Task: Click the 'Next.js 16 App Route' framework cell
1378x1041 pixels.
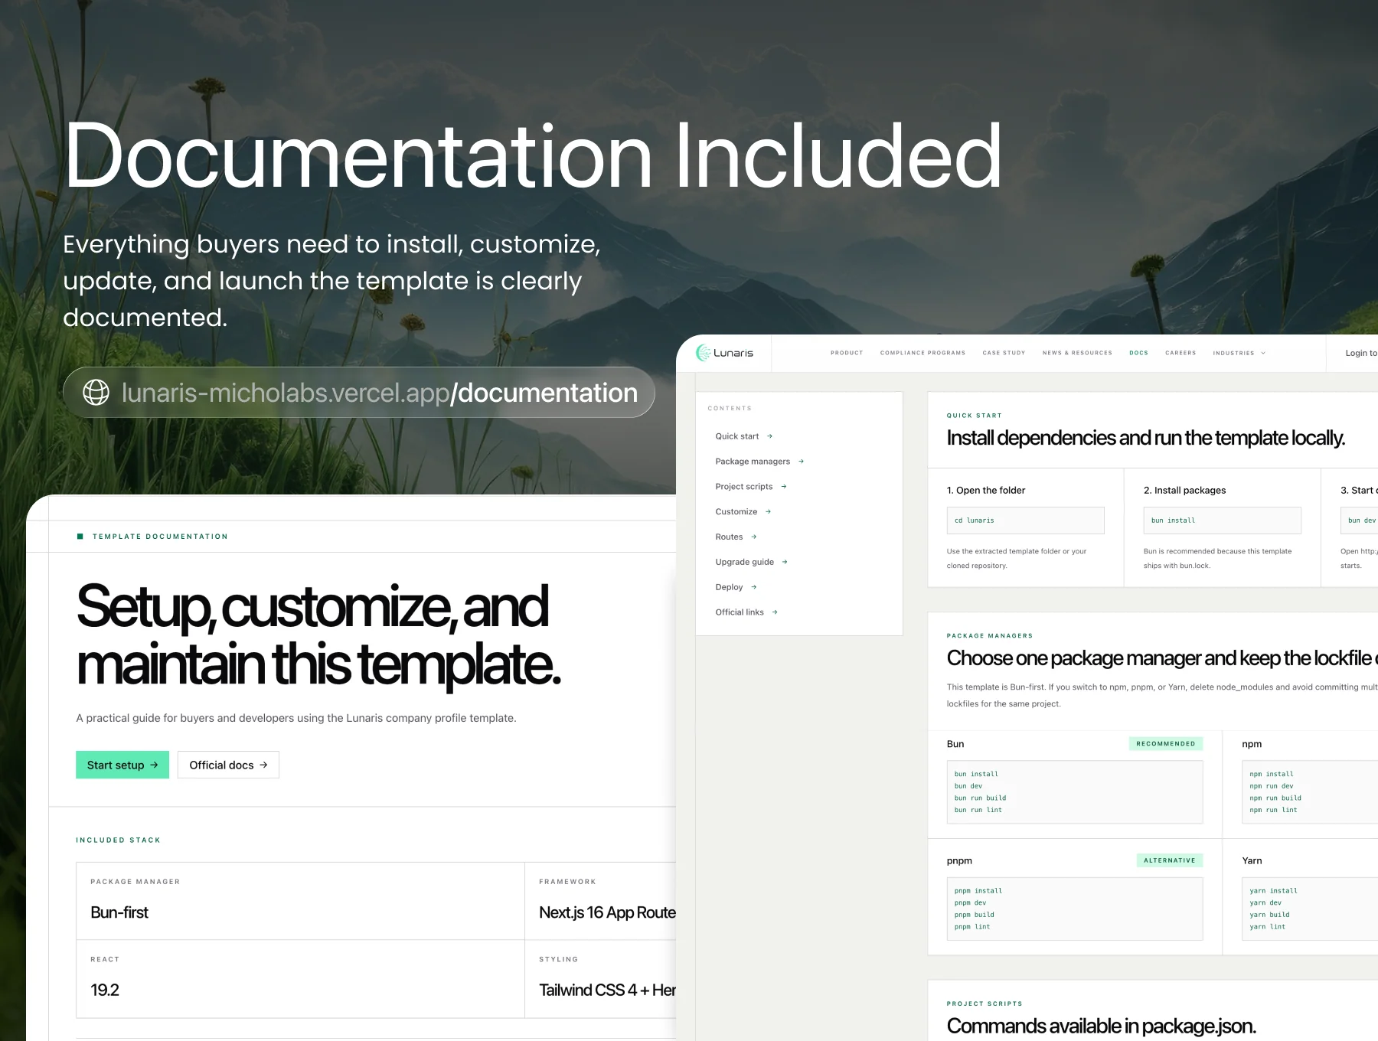Action: tap(601, 901)
